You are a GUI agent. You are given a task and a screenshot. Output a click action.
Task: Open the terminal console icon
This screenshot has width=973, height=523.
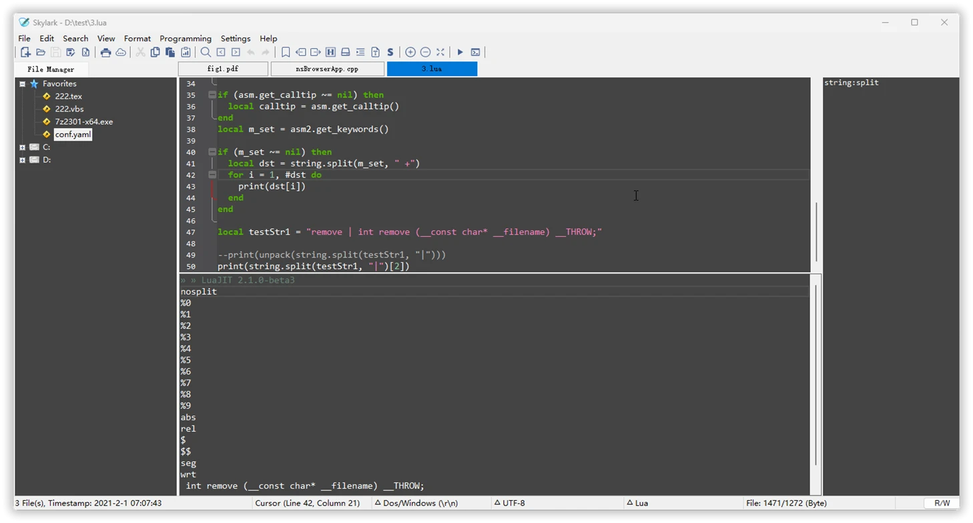475,52
